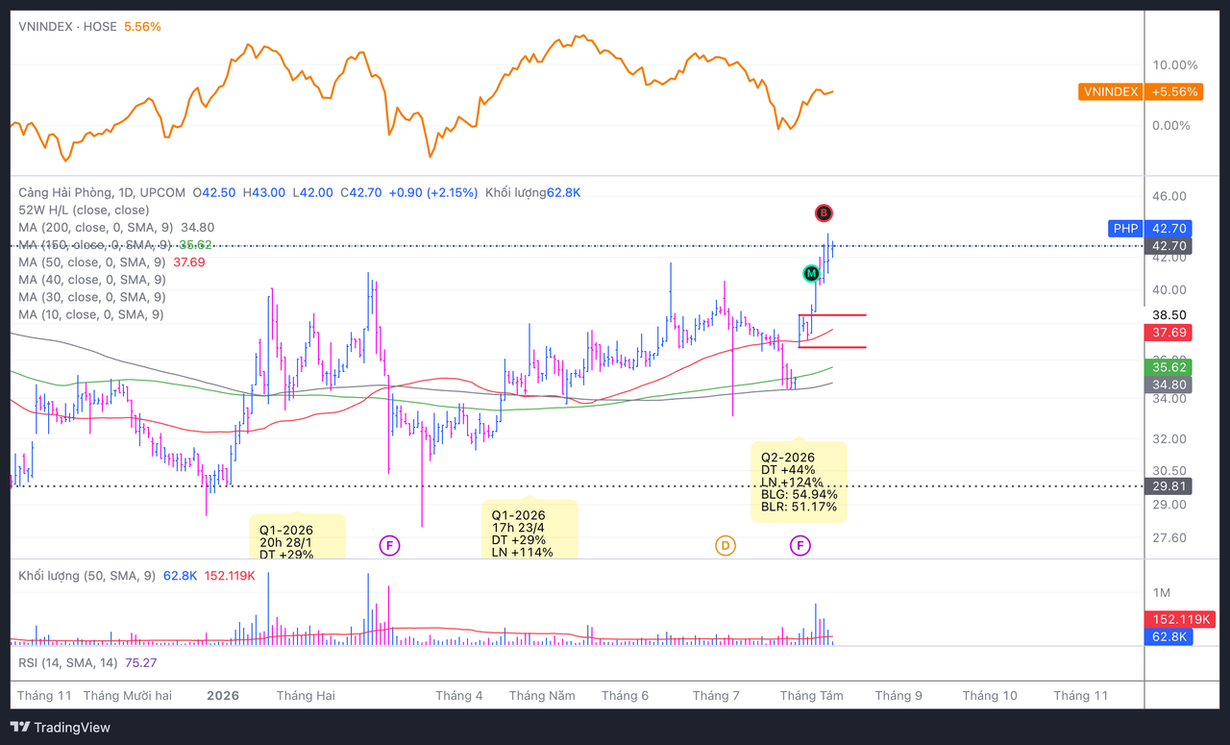Select the 52W H/L indicator label
The height and width of the screenshot is (745, 1230).
[84, 210]
